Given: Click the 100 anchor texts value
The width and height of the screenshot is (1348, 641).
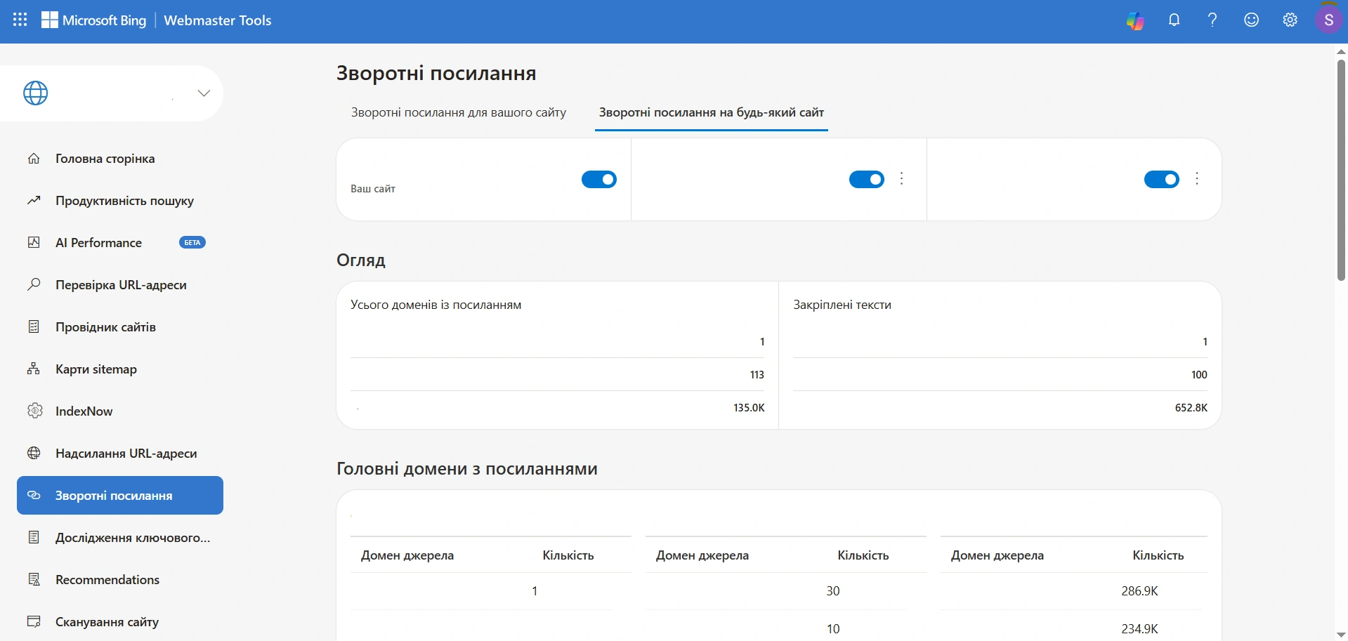Looking at the screenshot, I should [1199, 375].
